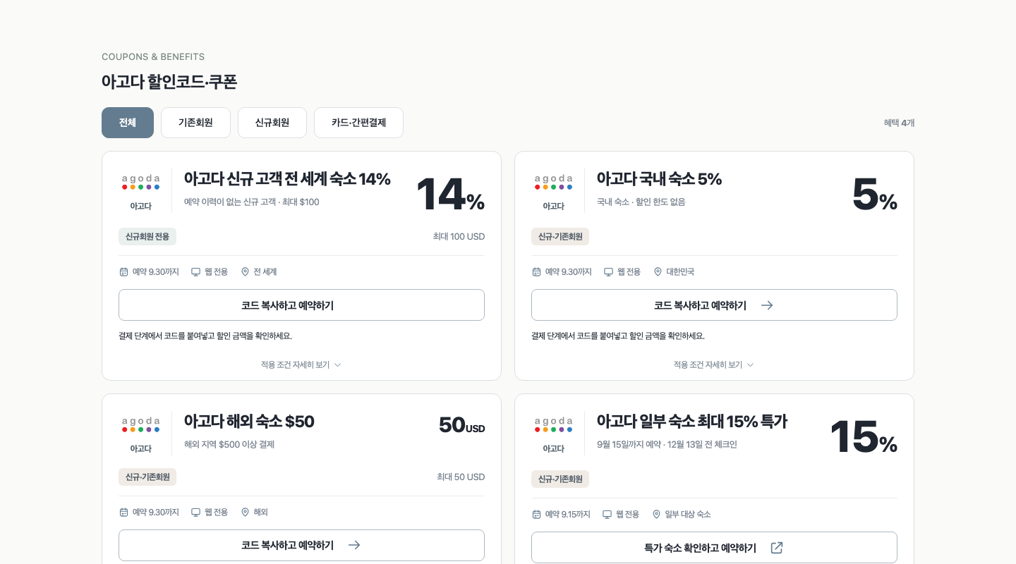Click the 최대 50 USD text
Screen dimensions: 1016x564
pyautogui.click(x=461, y=477)
